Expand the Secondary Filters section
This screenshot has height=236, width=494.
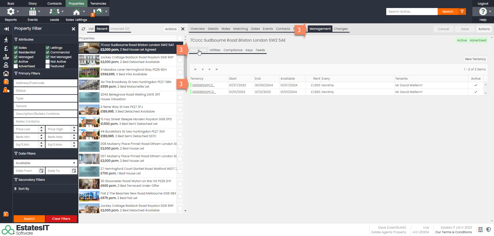(x=31, y=180)
